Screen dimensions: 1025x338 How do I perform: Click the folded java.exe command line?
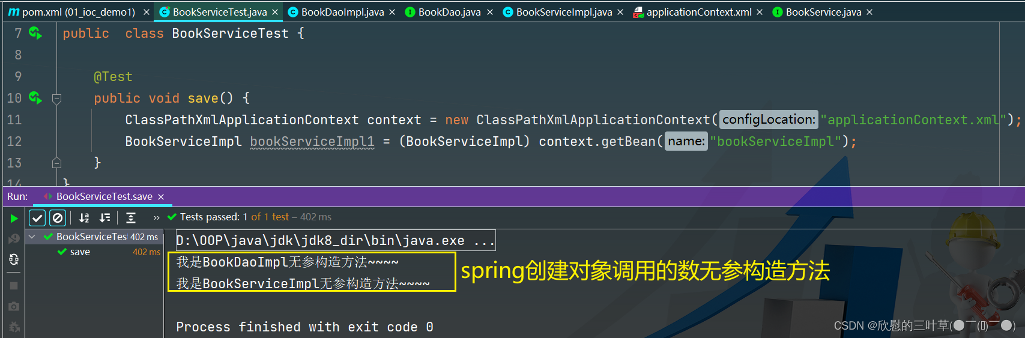[335, 241]
